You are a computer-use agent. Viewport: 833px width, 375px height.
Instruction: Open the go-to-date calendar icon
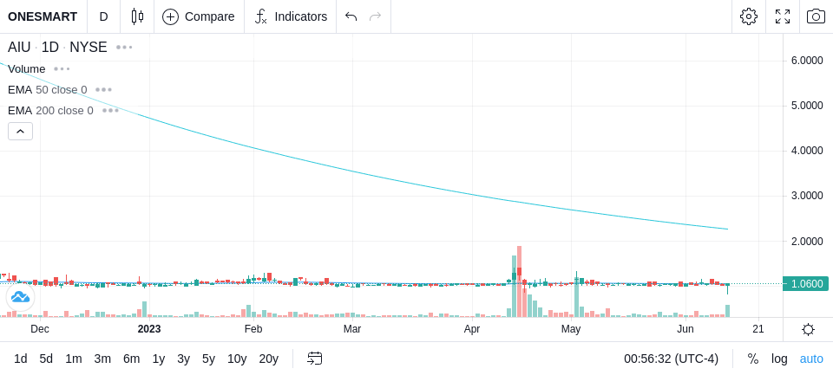click(314, 359)
